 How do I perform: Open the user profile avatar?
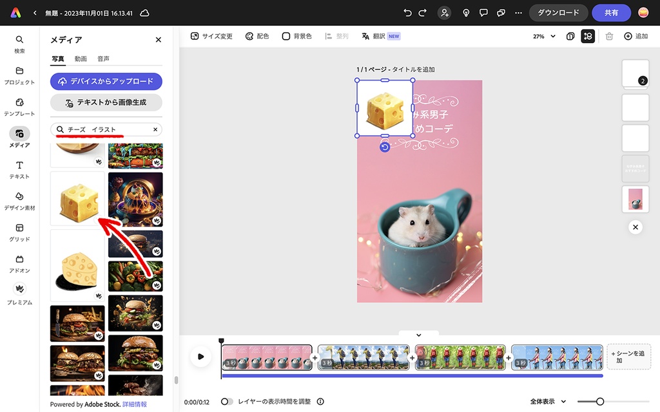643,13
